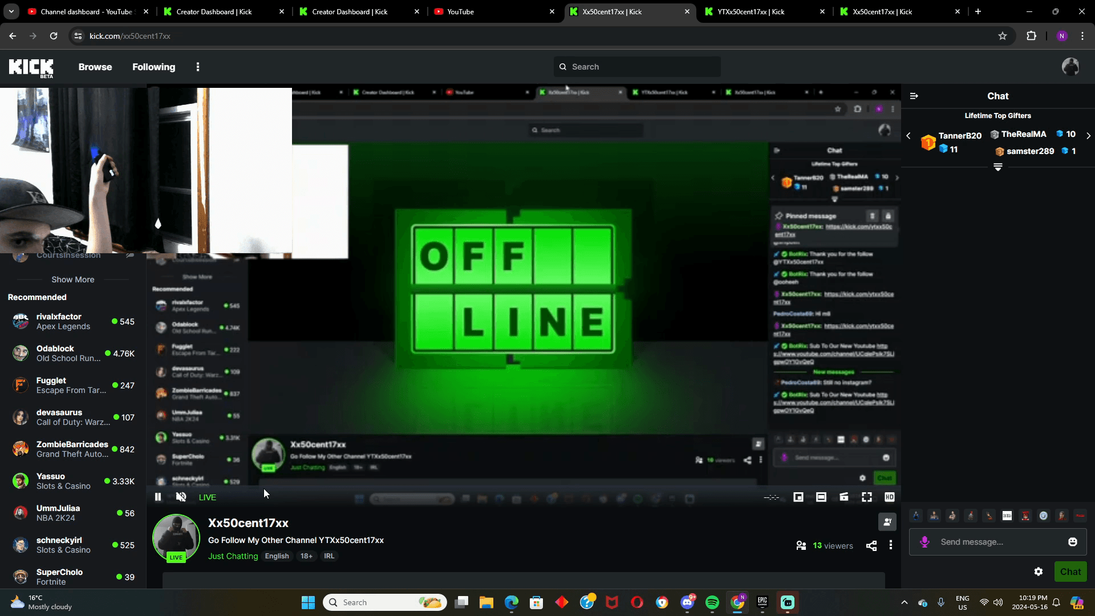This screenshot has width=1095, height=616.
Task: Collapse the chat panel
Action: (x=914, y=96)
